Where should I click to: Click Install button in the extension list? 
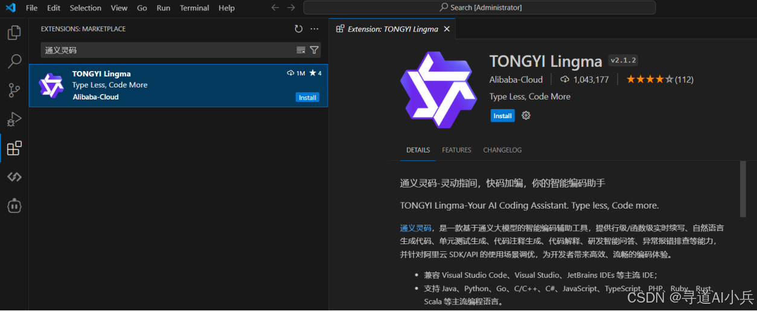pyautogui.click(x=308, y=98)
